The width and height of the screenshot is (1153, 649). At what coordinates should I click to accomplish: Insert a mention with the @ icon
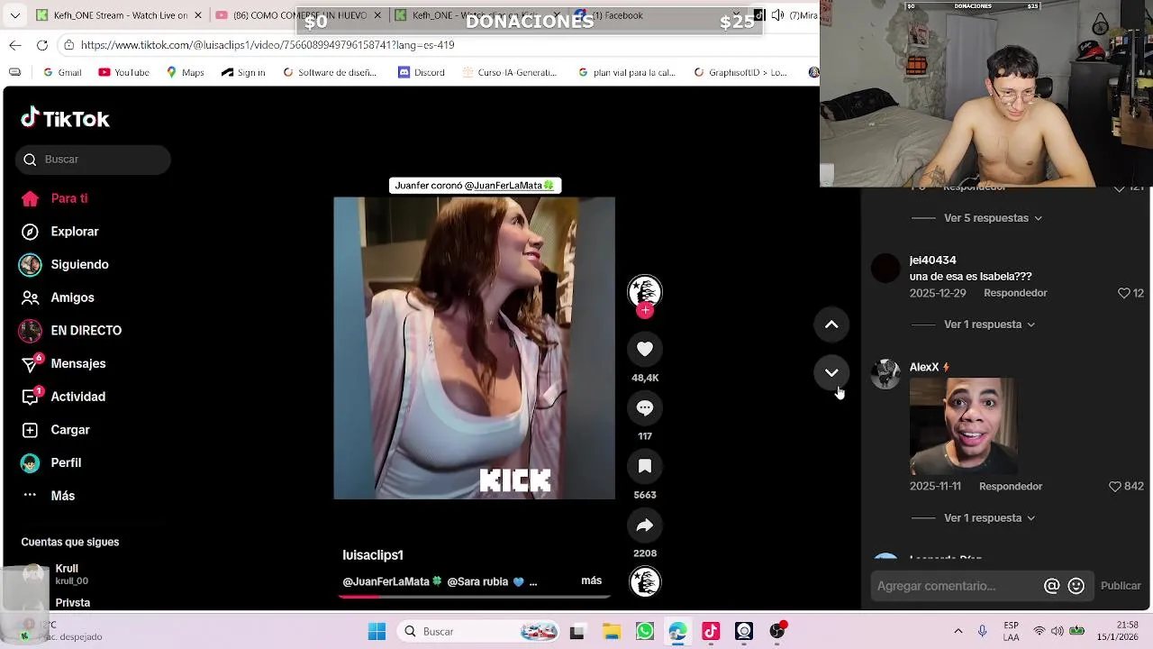click(x=1051, y=586)
